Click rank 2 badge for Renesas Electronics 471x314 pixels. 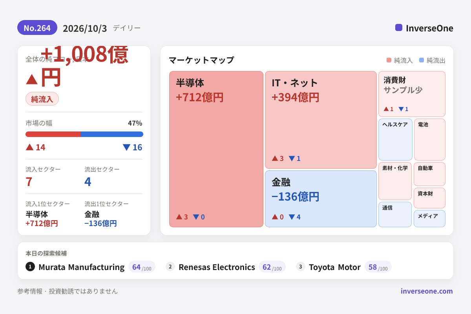pos(170,267)
